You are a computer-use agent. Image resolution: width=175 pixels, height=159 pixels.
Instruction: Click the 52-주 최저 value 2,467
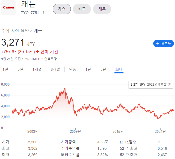click(x=162, y=155)
